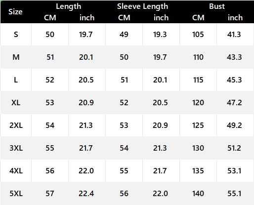Click the Size column header
254x205 pixels.
[15, 12]
